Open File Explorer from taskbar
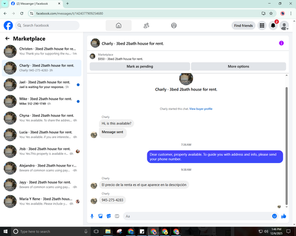 click(108, 231)
